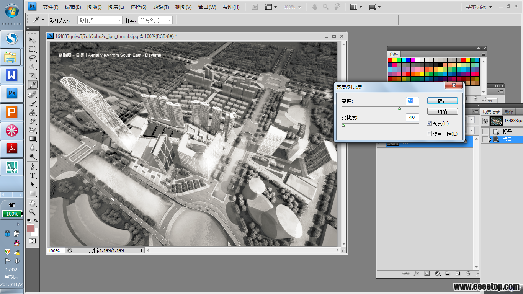Select the Rectangle shape tool
523x294 pixels.
pos(33,193)
